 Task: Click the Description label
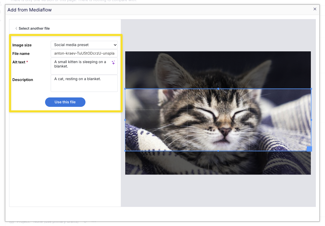click(x=23, y=80)
